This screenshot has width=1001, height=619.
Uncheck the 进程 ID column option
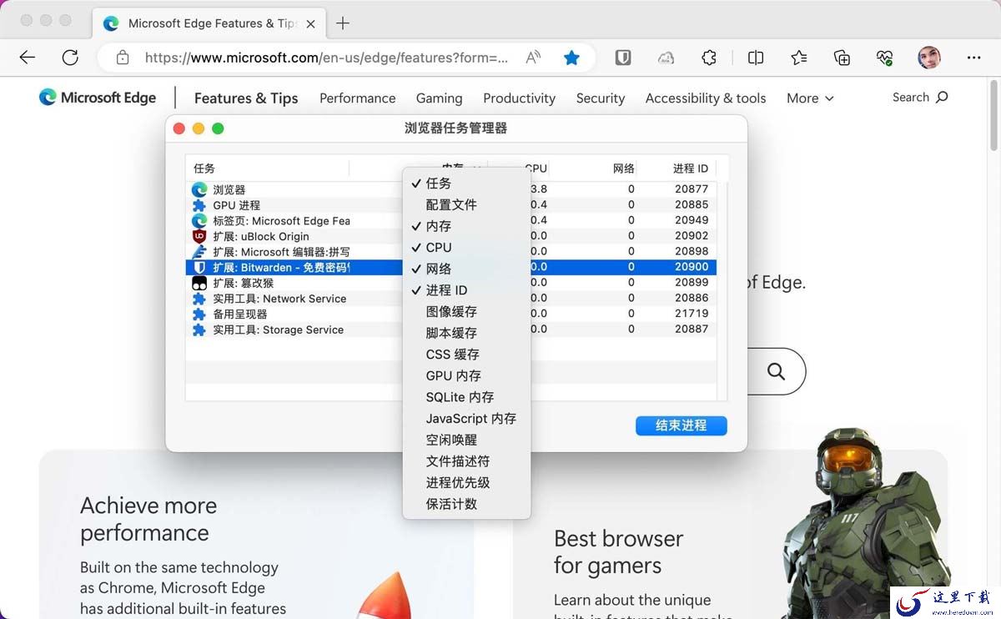(x=466, y=290)
